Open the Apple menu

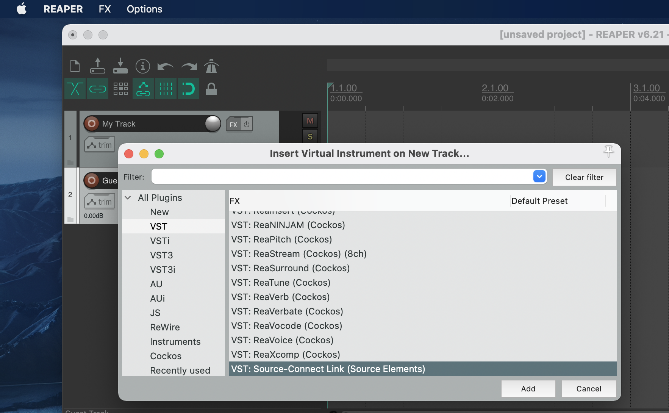coord(22,9)
